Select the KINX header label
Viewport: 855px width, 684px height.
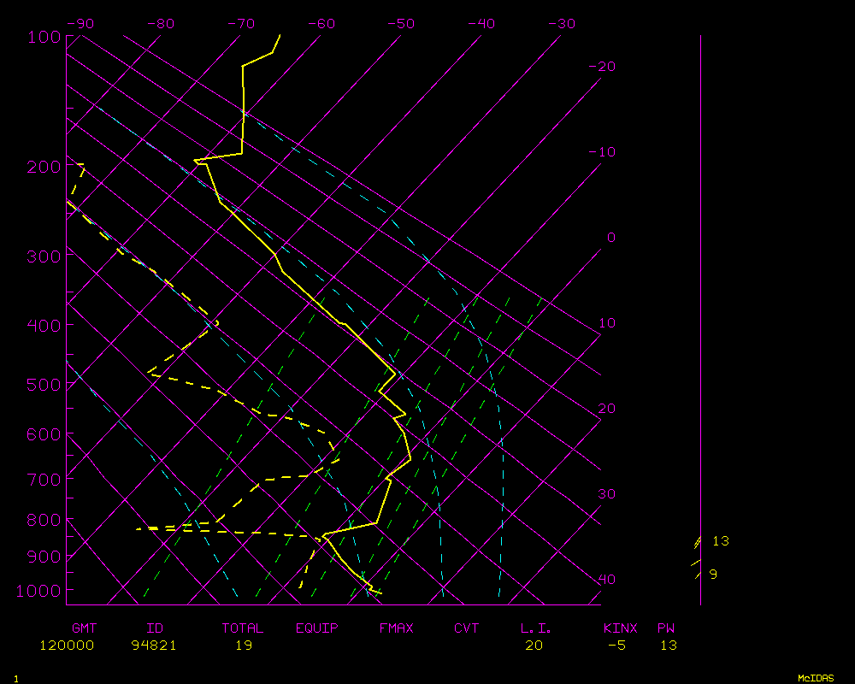621,628
